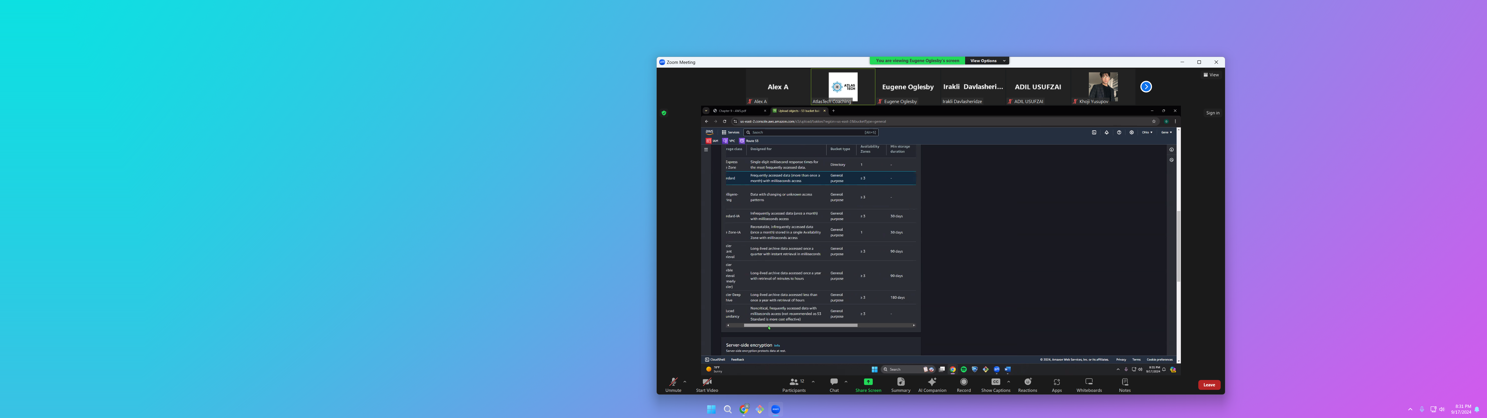Expand audio options arrow next to Unmute
Screen dimensions: 1487x418
(x=685, y=382)
